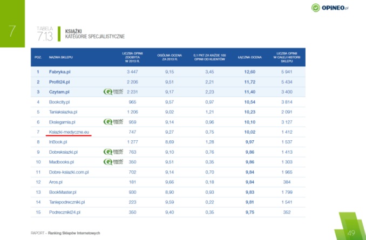Select Aros.pl's history count 384
Image resolution: width=366 pixels, height=240 pixels.
coord(287,182)
